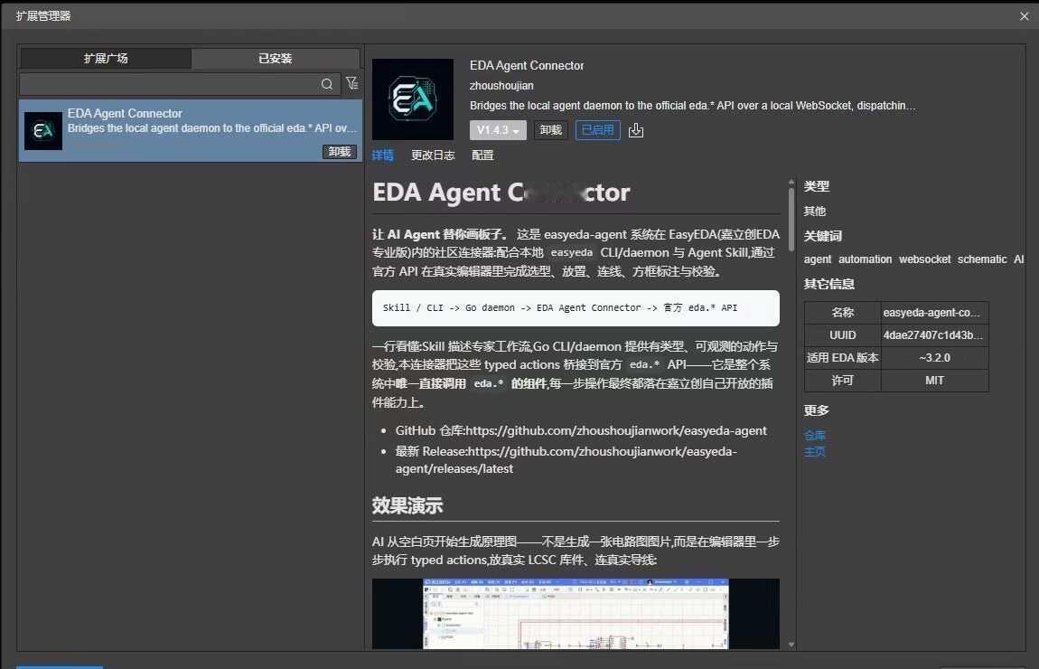Click the ~3.2.0 EDA version value
Image resolution: width=1039 pixels, height=669 pixels.
[x=934, y=358]
